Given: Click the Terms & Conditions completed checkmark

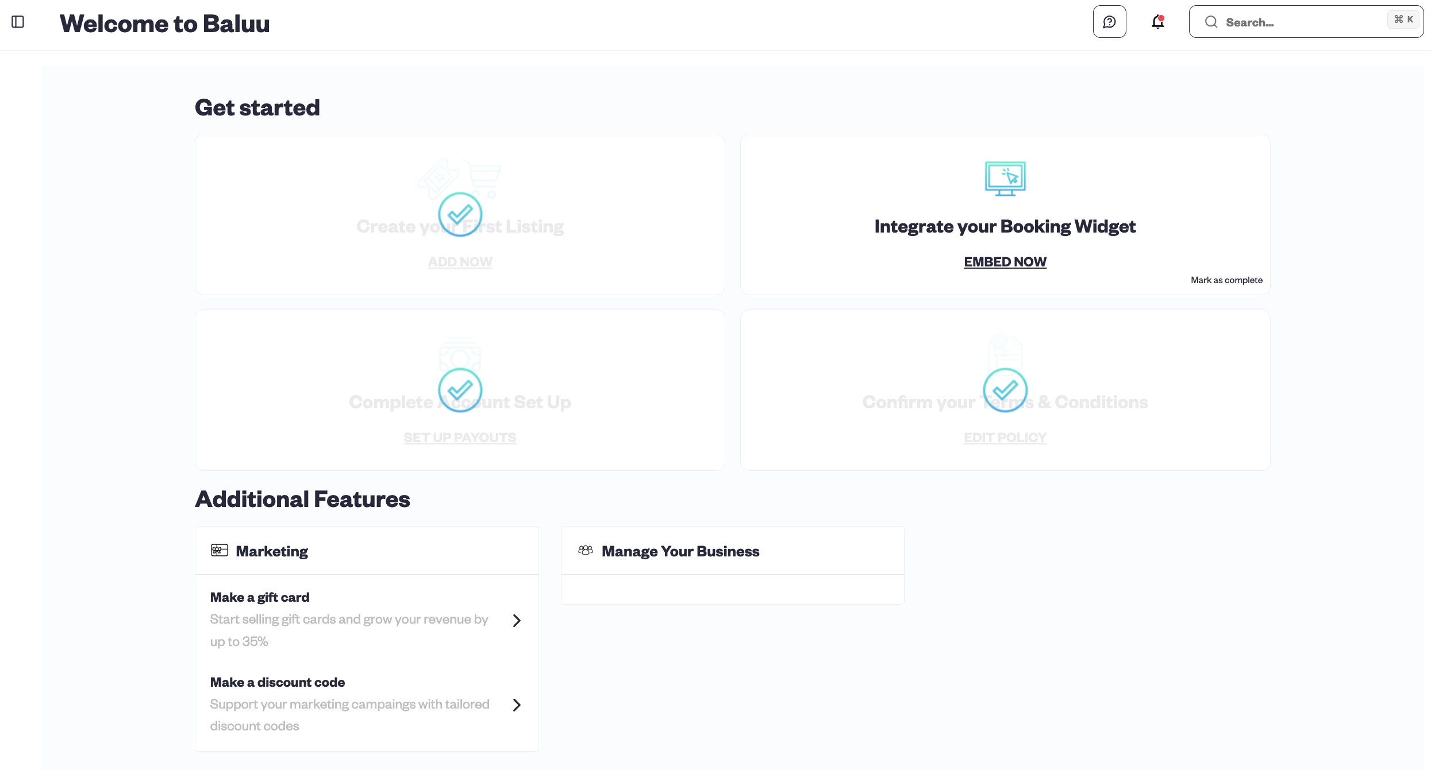Looking at the screenshot, I should tap(1005, 390).
